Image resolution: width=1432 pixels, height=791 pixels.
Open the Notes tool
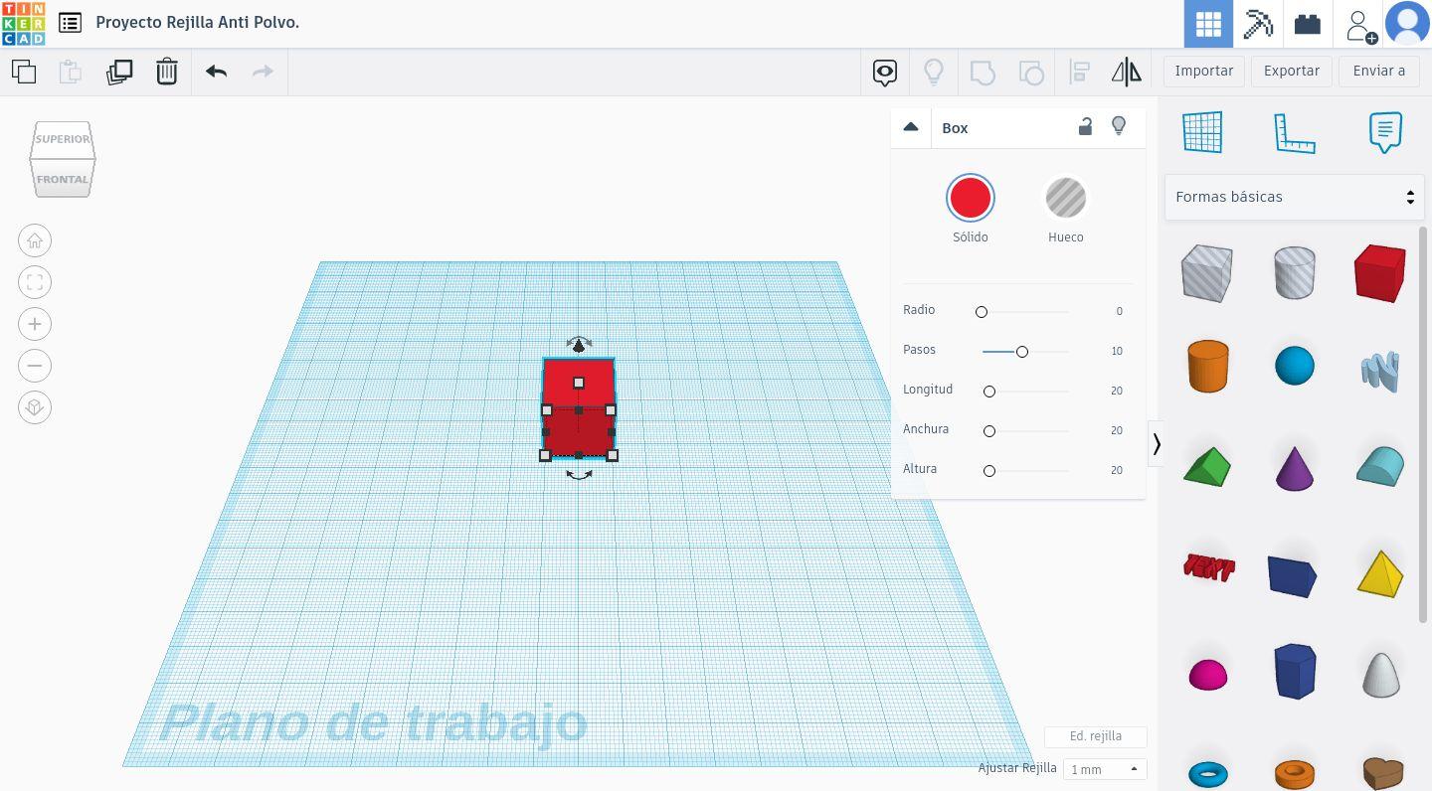click(x=1385, y=132)
